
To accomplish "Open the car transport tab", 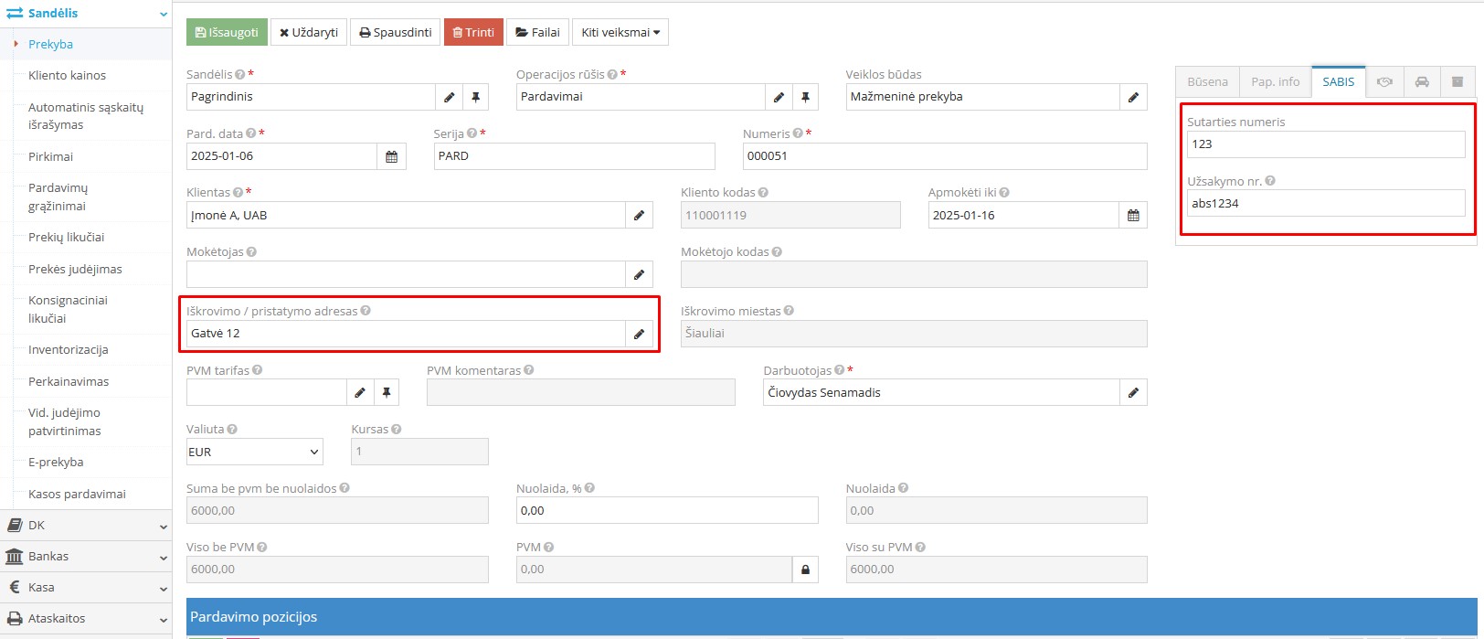I will coord(1422,82).
